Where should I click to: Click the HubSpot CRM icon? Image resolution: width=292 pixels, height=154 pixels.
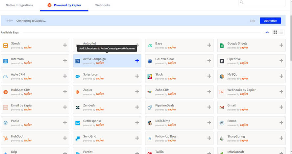click(x=6, y=92)
